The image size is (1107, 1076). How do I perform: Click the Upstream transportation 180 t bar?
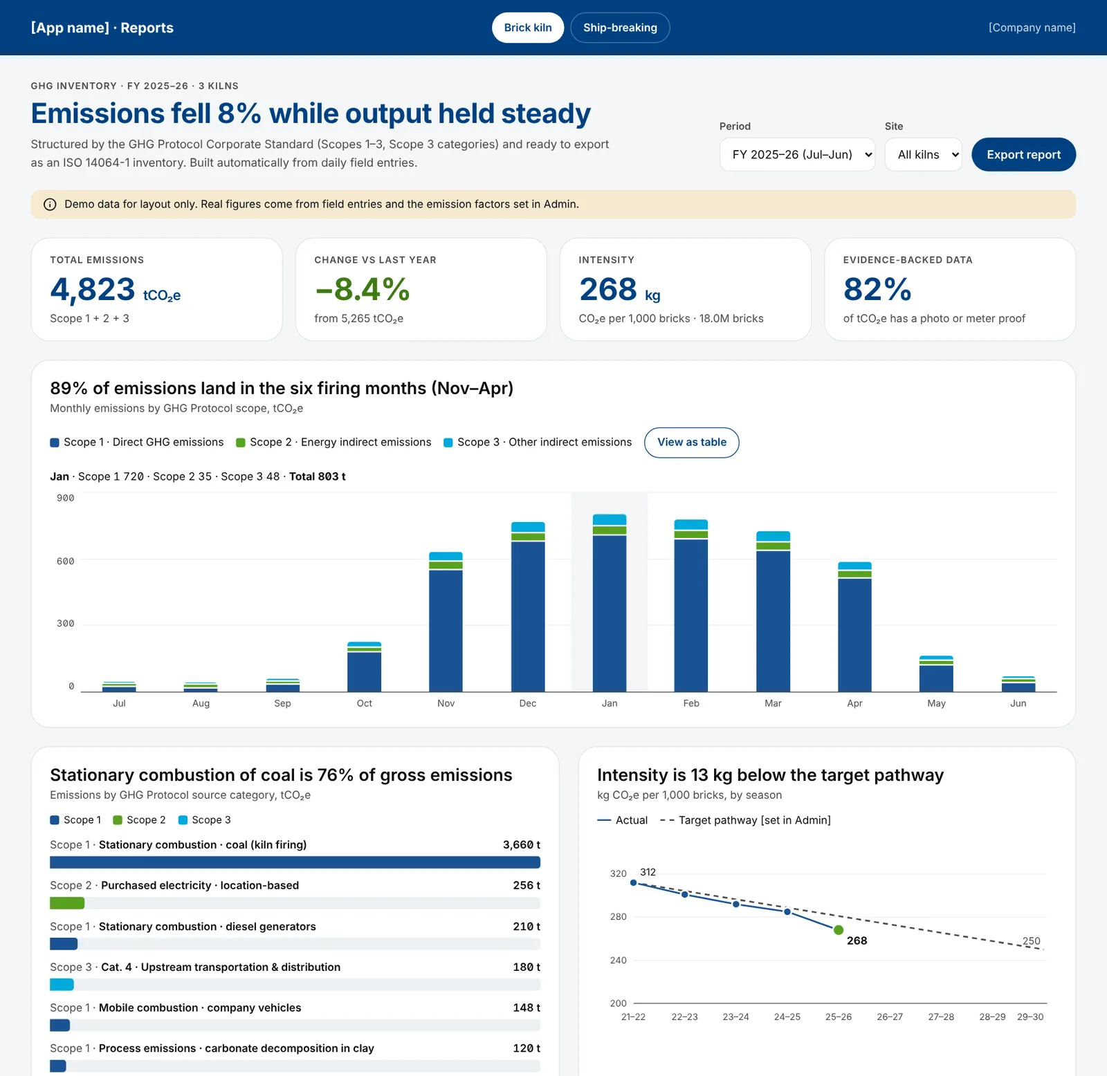pos(62,985)
